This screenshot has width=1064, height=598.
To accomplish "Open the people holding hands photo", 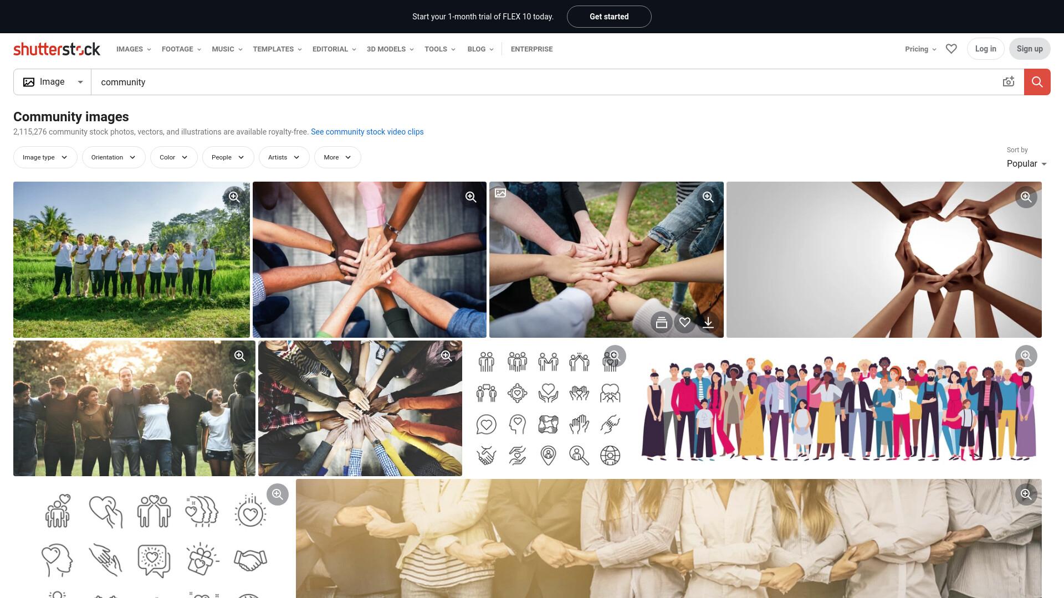I will [669, 538].
